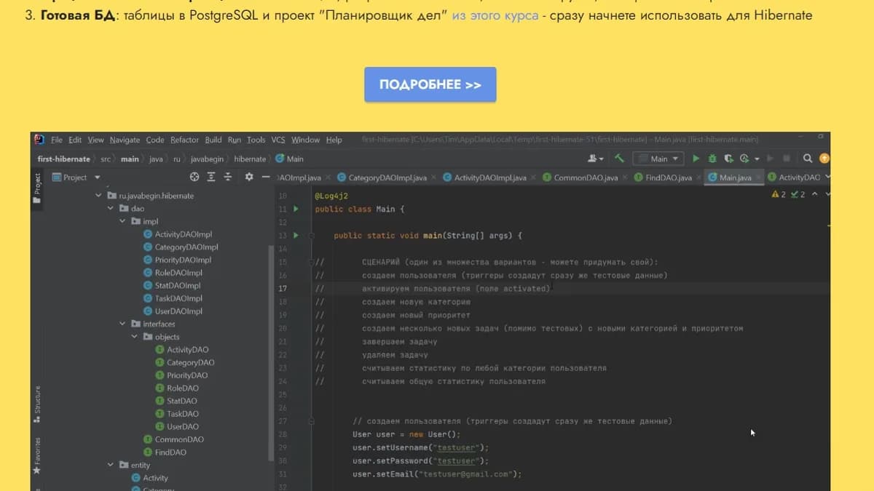Image resolution: width=874 pixels, height=491 pixels.
Task: Click the 'first-hibernate' breadcrumb
Action: click(x=64, y=159)
